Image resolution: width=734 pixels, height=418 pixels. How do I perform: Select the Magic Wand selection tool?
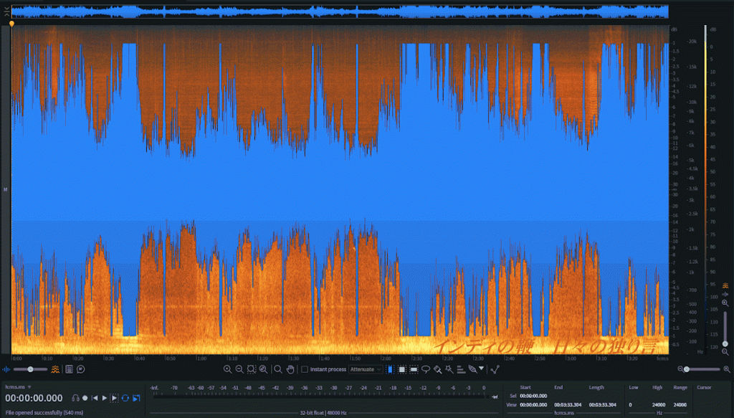tap(448, 369)
